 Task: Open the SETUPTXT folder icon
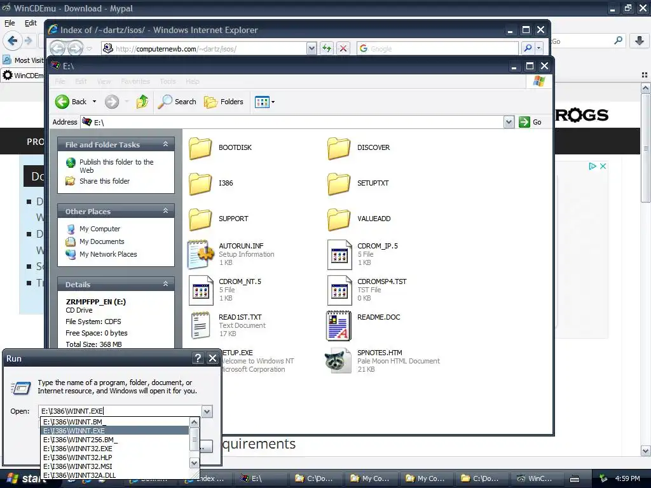click(x=339, y=184)
